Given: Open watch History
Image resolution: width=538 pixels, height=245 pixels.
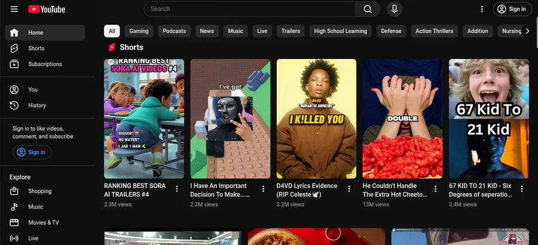Looking at the screenshot, I should [x=45, y=106].
